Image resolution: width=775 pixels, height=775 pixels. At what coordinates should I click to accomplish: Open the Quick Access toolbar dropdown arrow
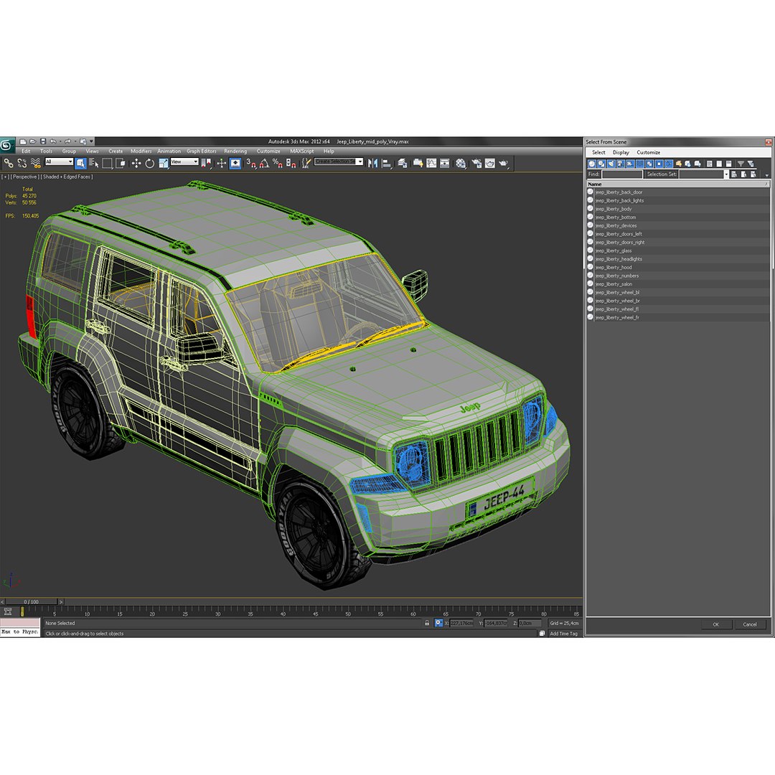(x=91, y=141)
